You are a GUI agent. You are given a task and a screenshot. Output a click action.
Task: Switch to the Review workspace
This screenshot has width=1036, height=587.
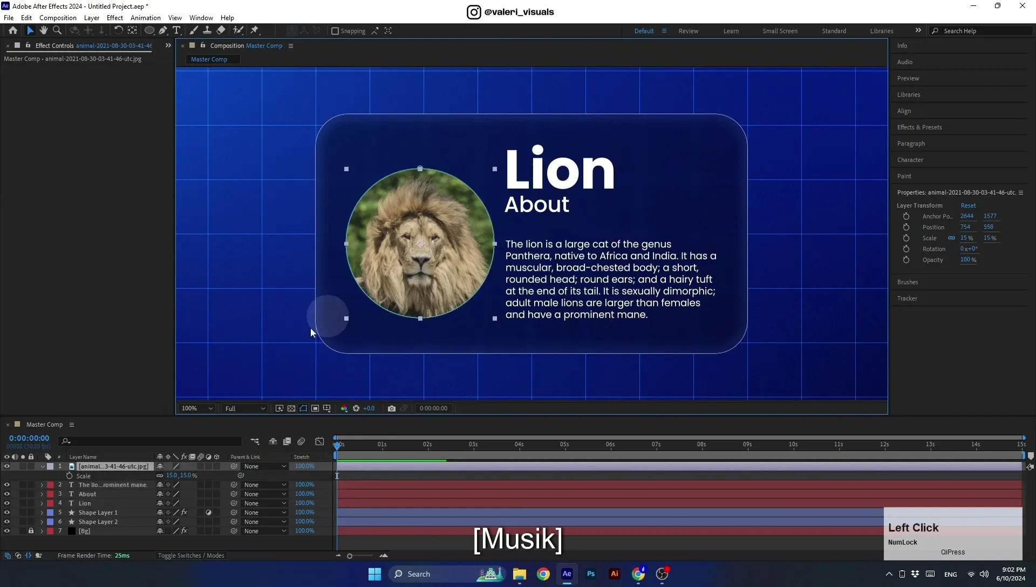688,31
